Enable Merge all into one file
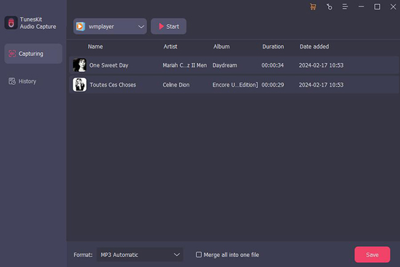 tap(198, 255)
